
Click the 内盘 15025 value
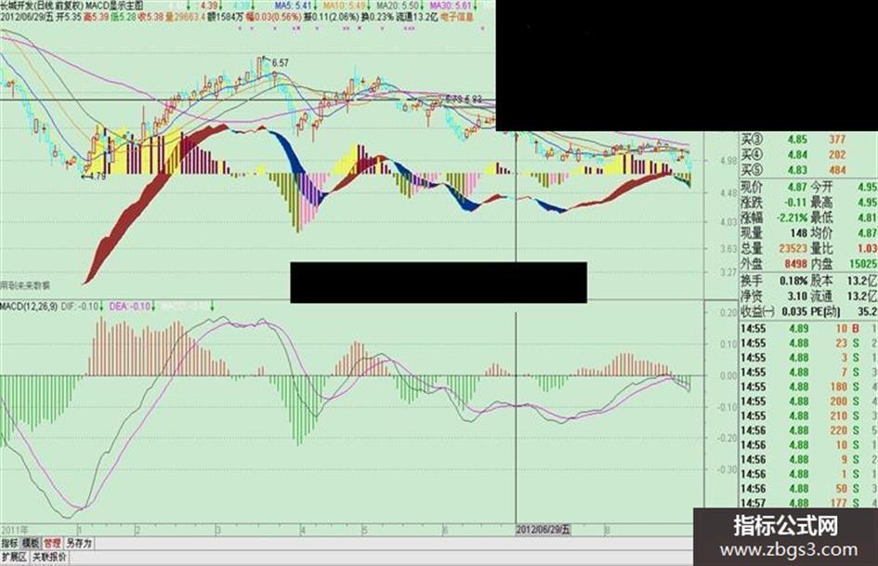tap(862, 263)
